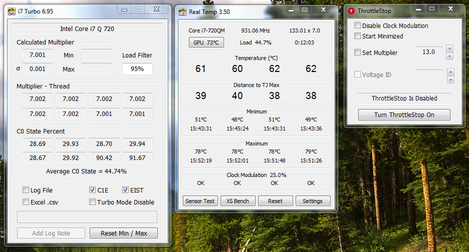Open Real Temp Settings
Screen dimensions: 469x252
[313, 201]
